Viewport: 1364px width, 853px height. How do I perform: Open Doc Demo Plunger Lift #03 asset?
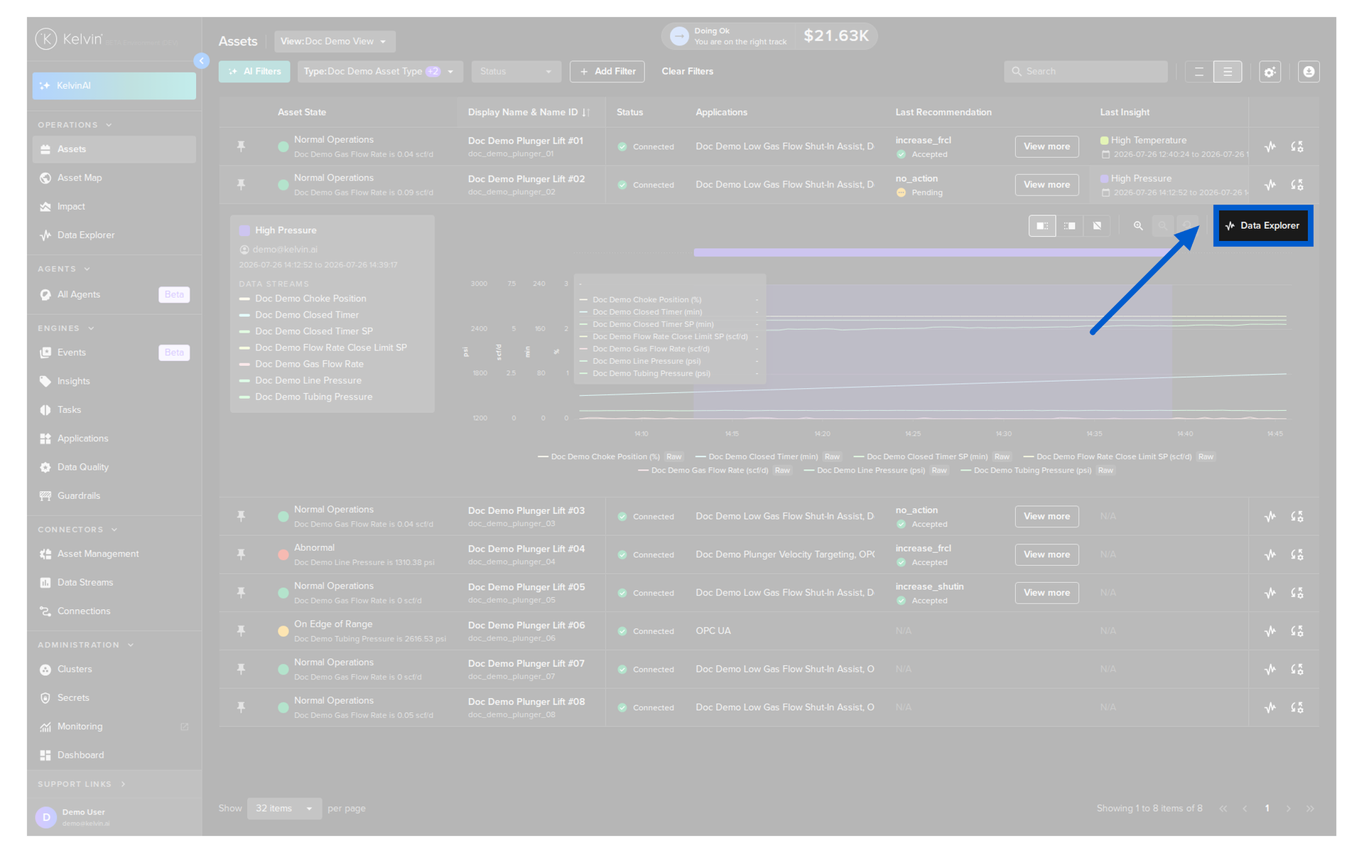tap(526, 510)
